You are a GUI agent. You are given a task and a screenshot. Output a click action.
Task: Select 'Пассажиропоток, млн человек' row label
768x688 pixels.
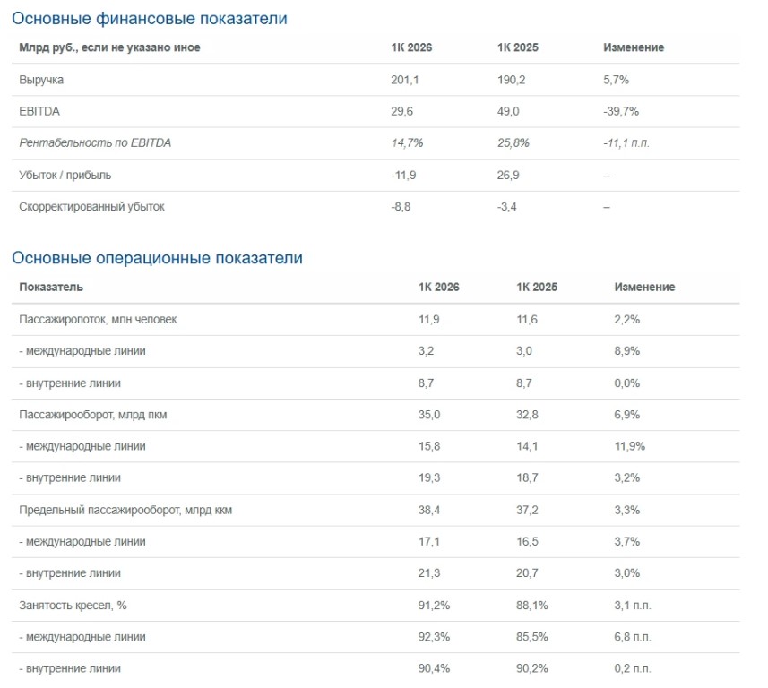pos(98,320)
